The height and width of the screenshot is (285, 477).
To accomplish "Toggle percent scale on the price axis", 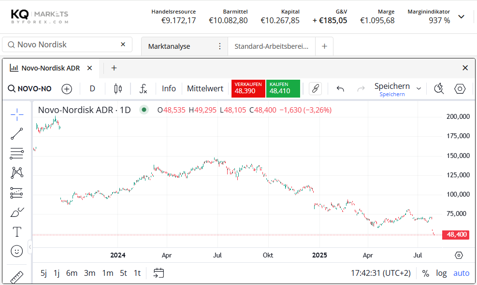I will pos(426,273).
